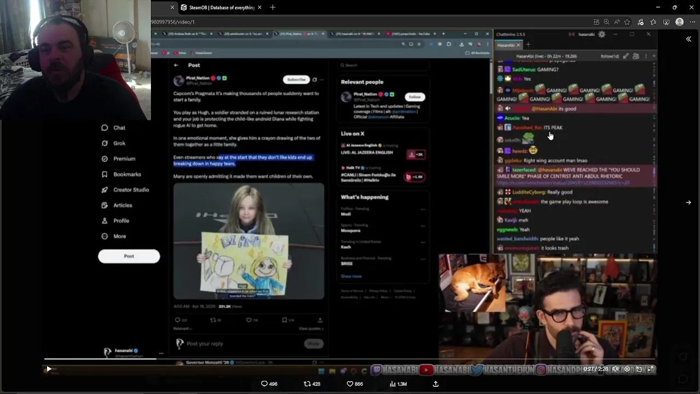This screenshot has width=700, height=394.
Task: Open Creator Studio in X sidebar
Action: click(x=125, y=189)
